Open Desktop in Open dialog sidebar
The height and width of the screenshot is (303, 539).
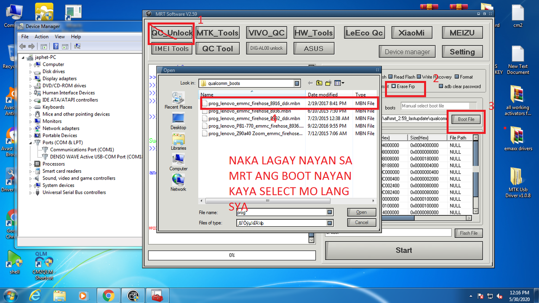coord(178,121)
